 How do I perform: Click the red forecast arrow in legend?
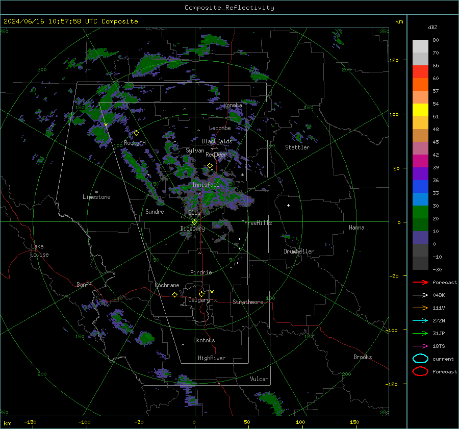tap(420, 282)
